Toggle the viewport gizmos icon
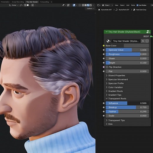This screenshot has height=153, width=153. coord(68,5)
